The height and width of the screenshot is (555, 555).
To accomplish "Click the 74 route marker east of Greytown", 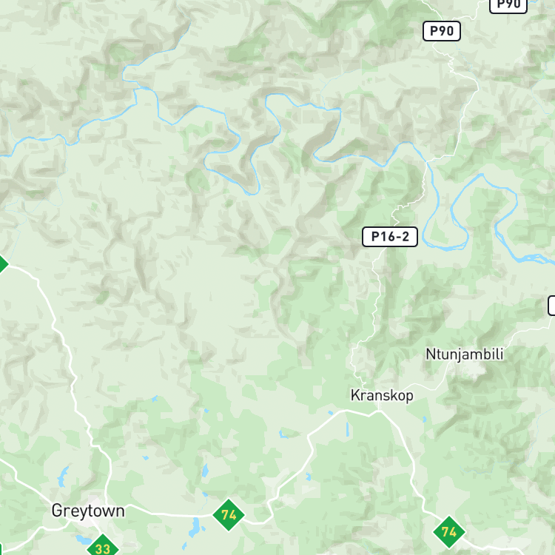I will [229, 515].
